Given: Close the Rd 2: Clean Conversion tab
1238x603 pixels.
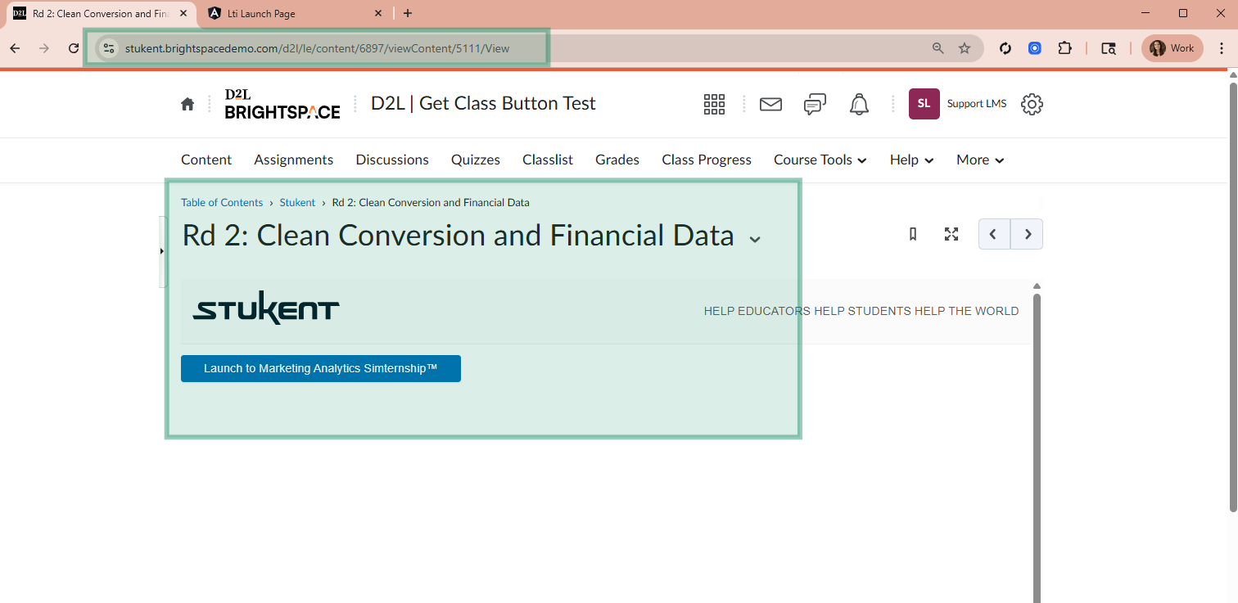Looking at the screenshot, I should [183, 13].
